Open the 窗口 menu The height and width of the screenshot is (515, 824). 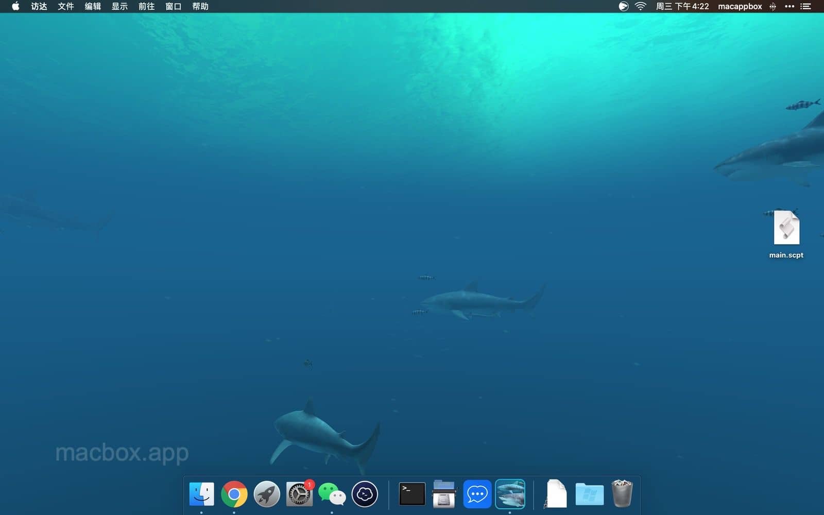[174, 6]
